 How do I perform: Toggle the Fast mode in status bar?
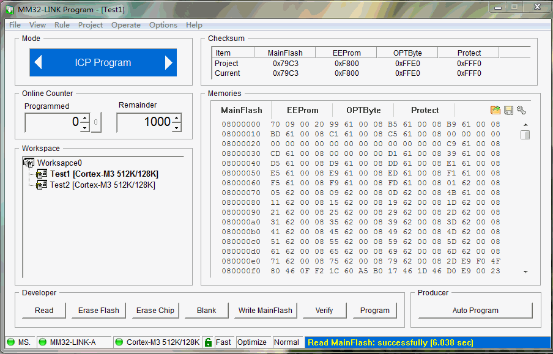pos(224,342)
